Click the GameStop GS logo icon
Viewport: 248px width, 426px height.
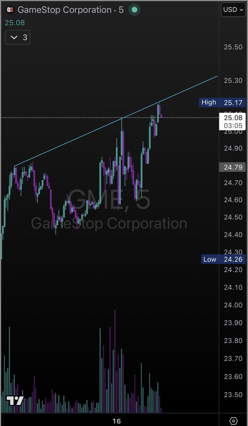point(11,10)
